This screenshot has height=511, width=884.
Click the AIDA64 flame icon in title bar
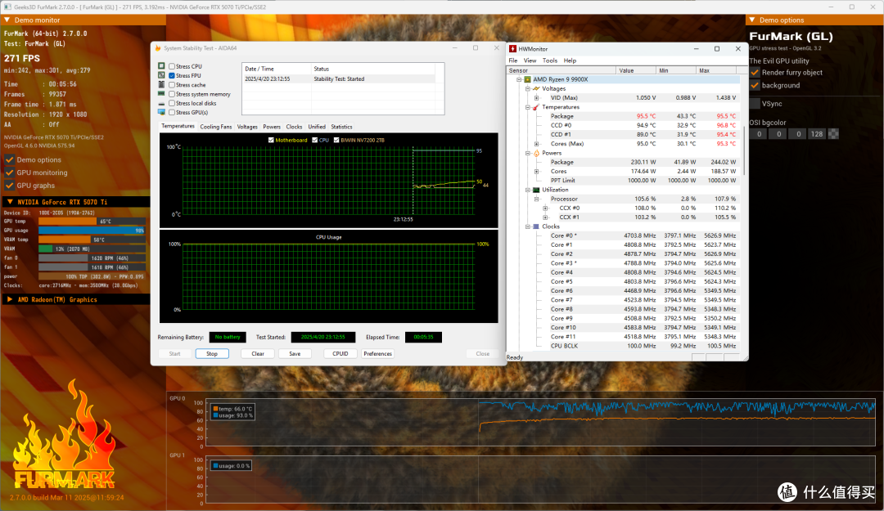point(159,48)
